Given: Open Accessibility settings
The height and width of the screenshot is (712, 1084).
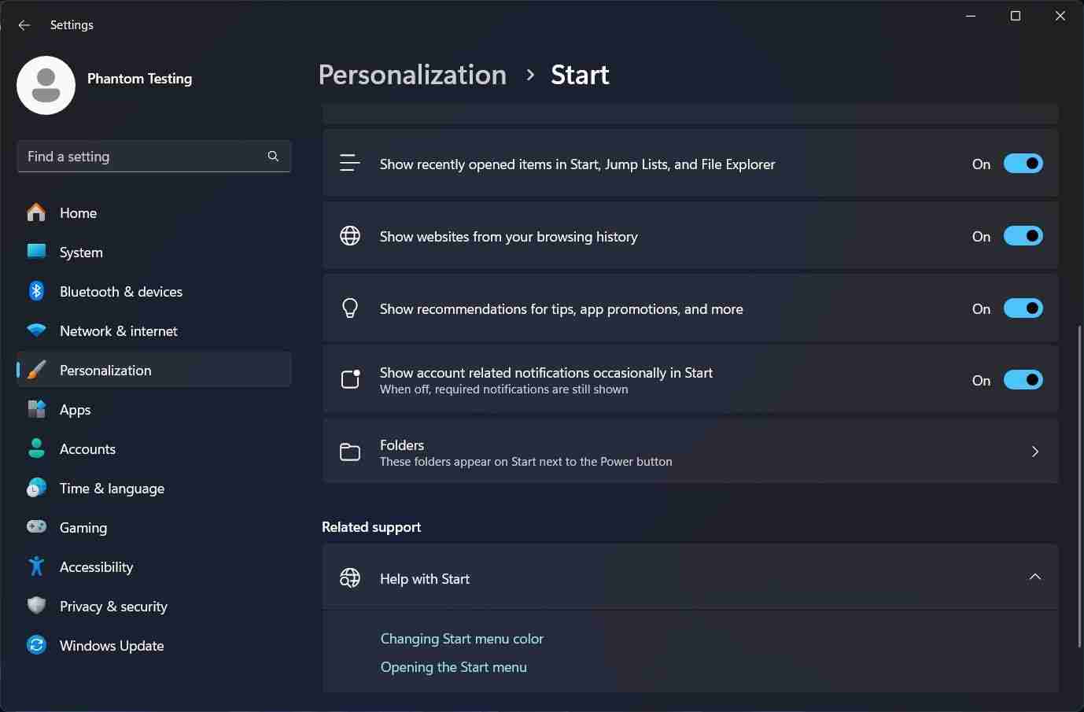Looking at the screenshot, I should click(96, 566).
